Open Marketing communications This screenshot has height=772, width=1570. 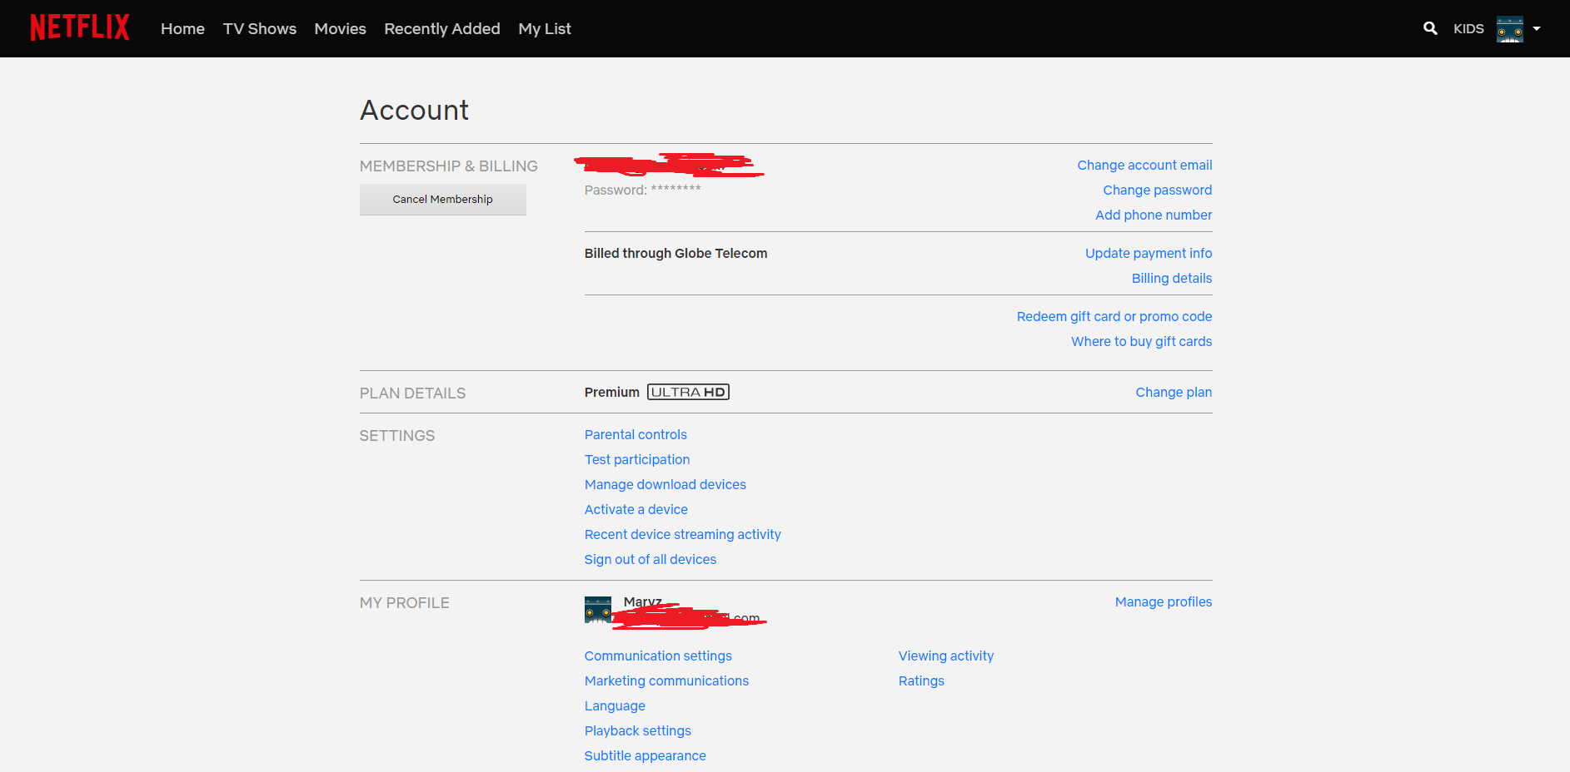point(666,680)
